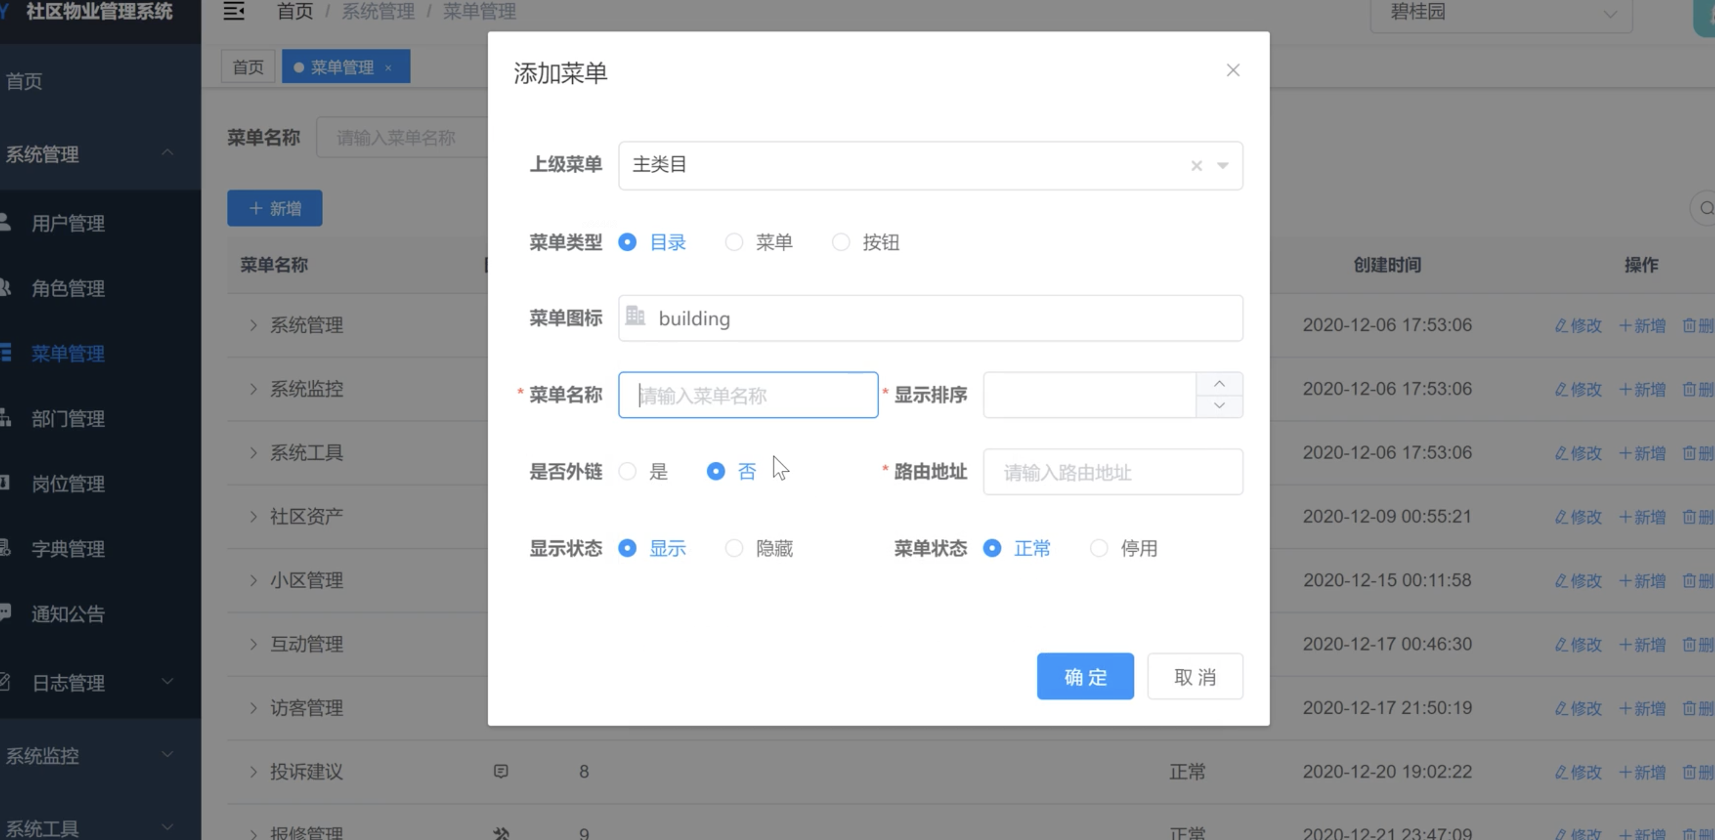The image size is (1715, 840).
Task: Select the 目录 menu type
Action: (652, 242)
